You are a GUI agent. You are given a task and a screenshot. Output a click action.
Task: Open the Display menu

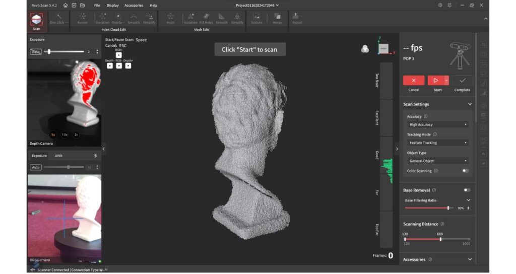(112, 5)
